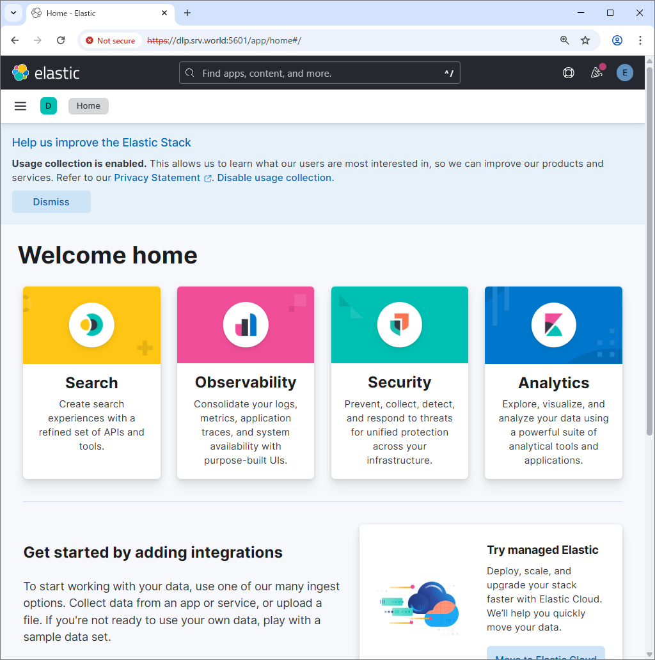Click the Elastic Cloud illustration
The image size is (655, 660).
(418, 608)
